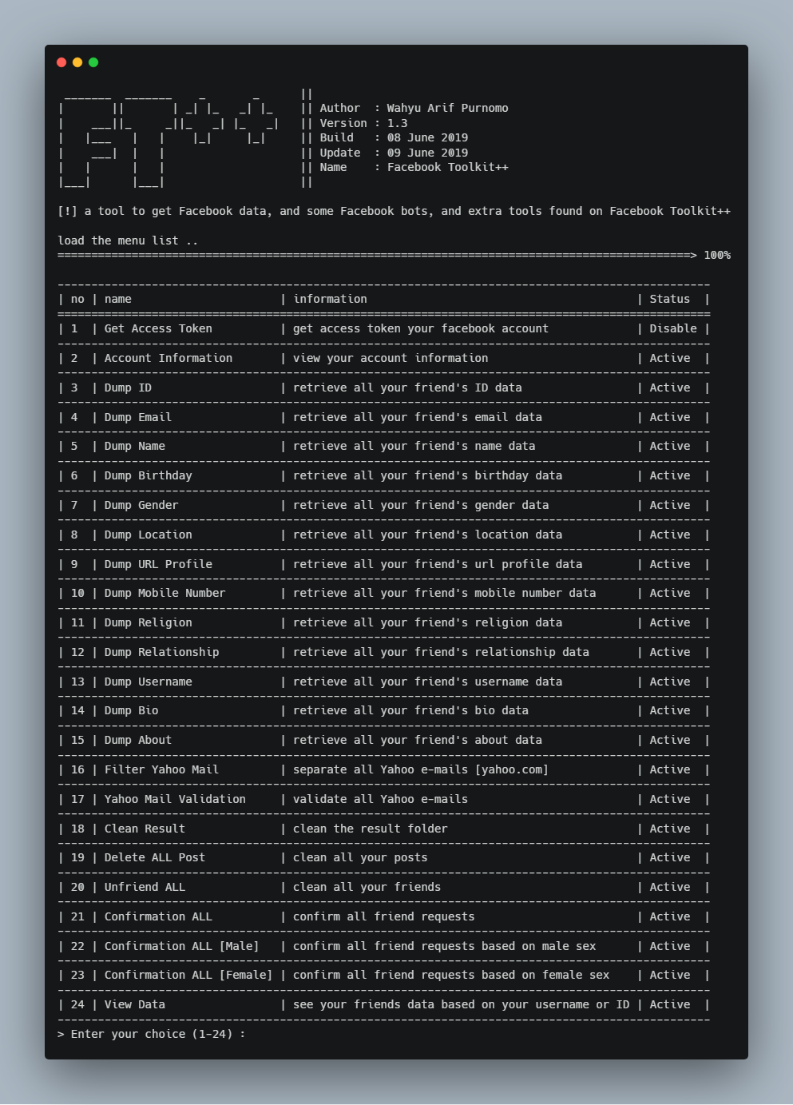Click the 'name' column header

pyautogui.click(x=118, y=299)
